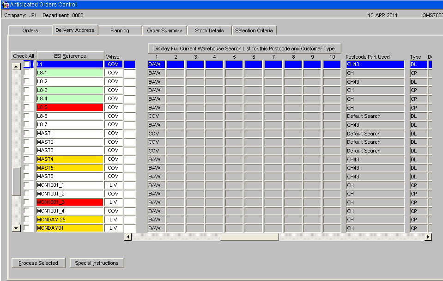Image resolution: width=443 pixels, height=281 pixels.
Task: Open the Orders tab
Action: 30,31
